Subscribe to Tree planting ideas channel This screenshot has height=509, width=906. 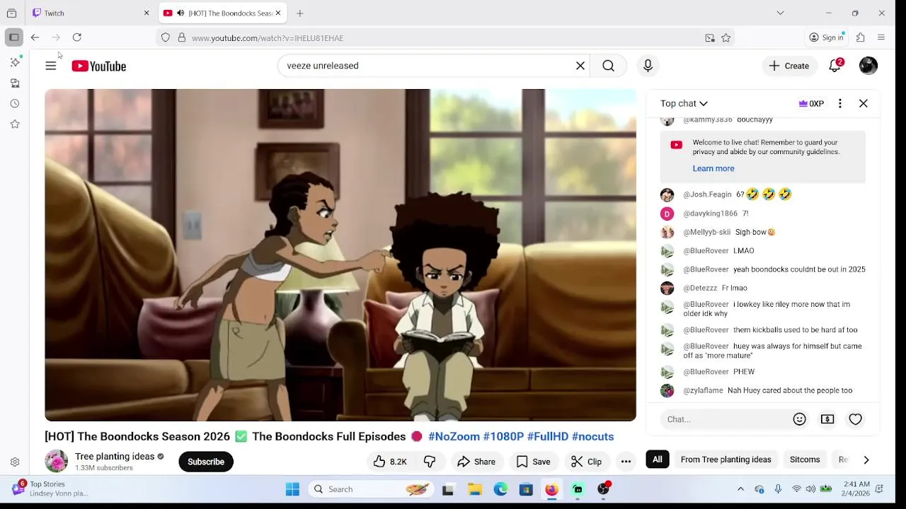pyautogui.click(x=206, y=462)
